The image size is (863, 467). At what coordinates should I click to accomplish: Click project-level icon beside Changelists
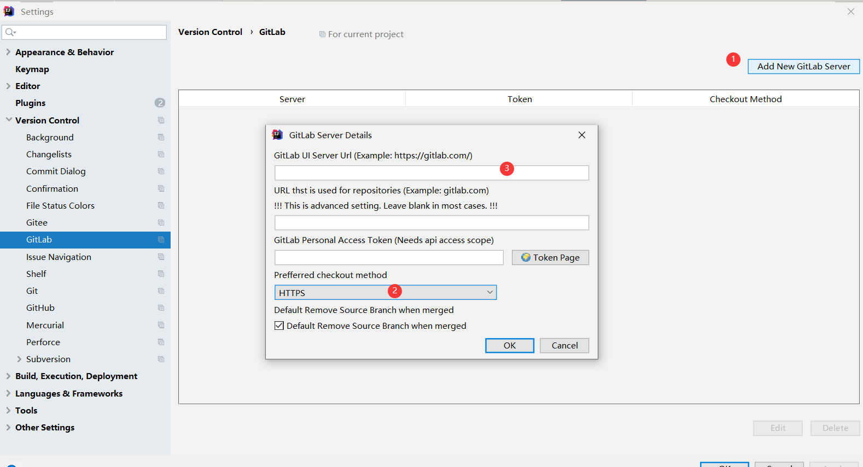161,155
